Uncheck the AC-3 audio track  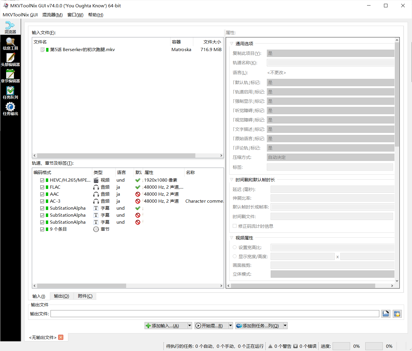[42, 201]
